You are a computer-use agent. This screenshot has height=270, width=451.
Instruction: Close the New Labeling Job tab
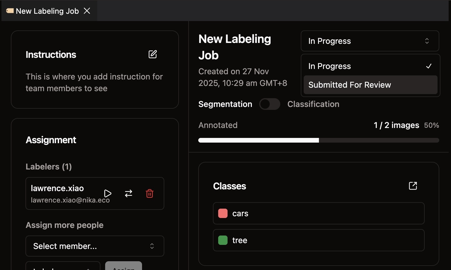tap(87, 11)
